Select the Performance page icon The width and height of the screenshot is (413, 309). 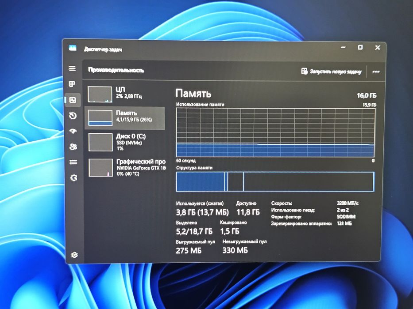tap(73, 100)
